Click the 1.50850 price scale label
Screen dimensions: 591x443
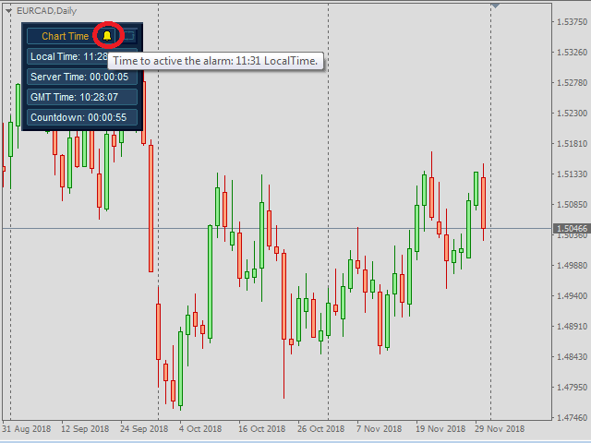(572, 205)
